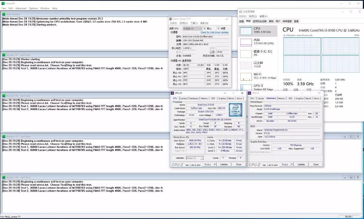Open the Core Temp processor selection dropdown
Screen dimensions: 364x219
[x=192, y=29]
